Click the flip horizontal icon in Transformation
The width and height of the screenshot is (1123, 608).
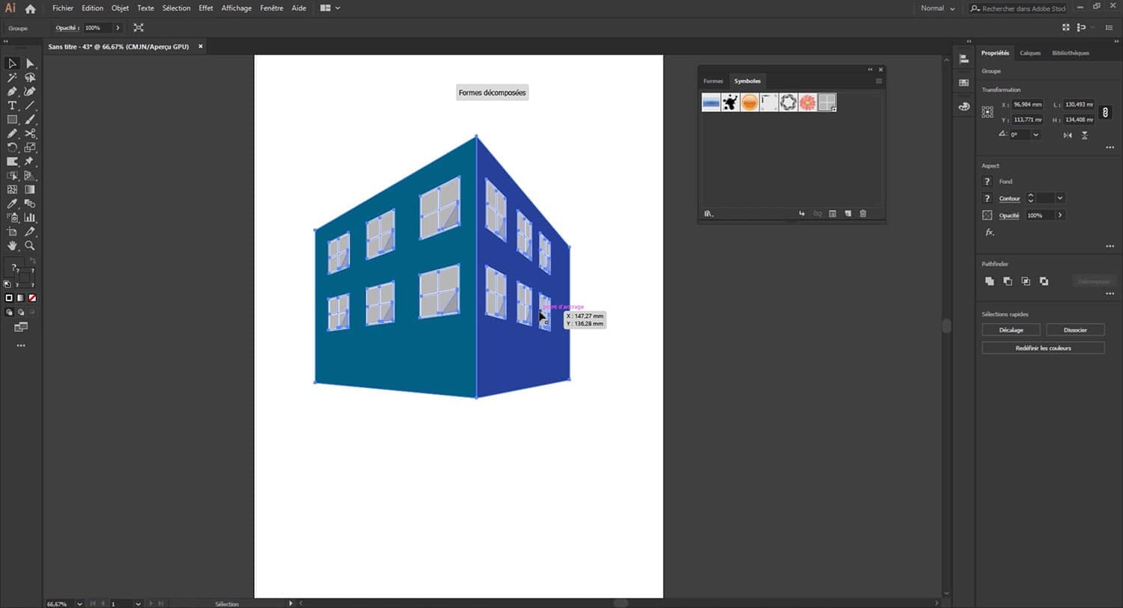point(1068,135)
